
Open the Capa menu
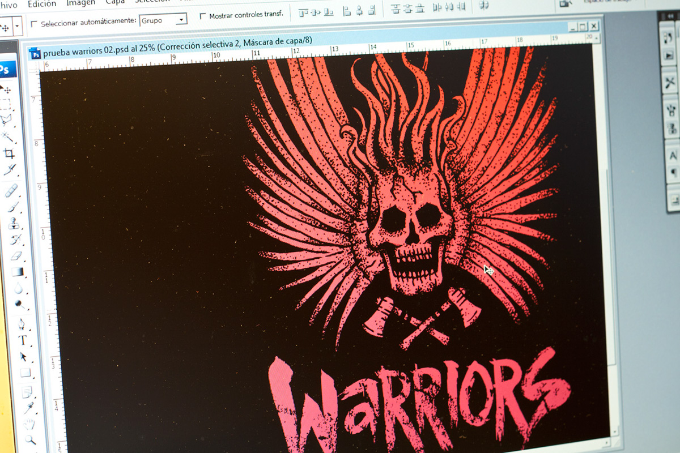[x=115, y=2]
